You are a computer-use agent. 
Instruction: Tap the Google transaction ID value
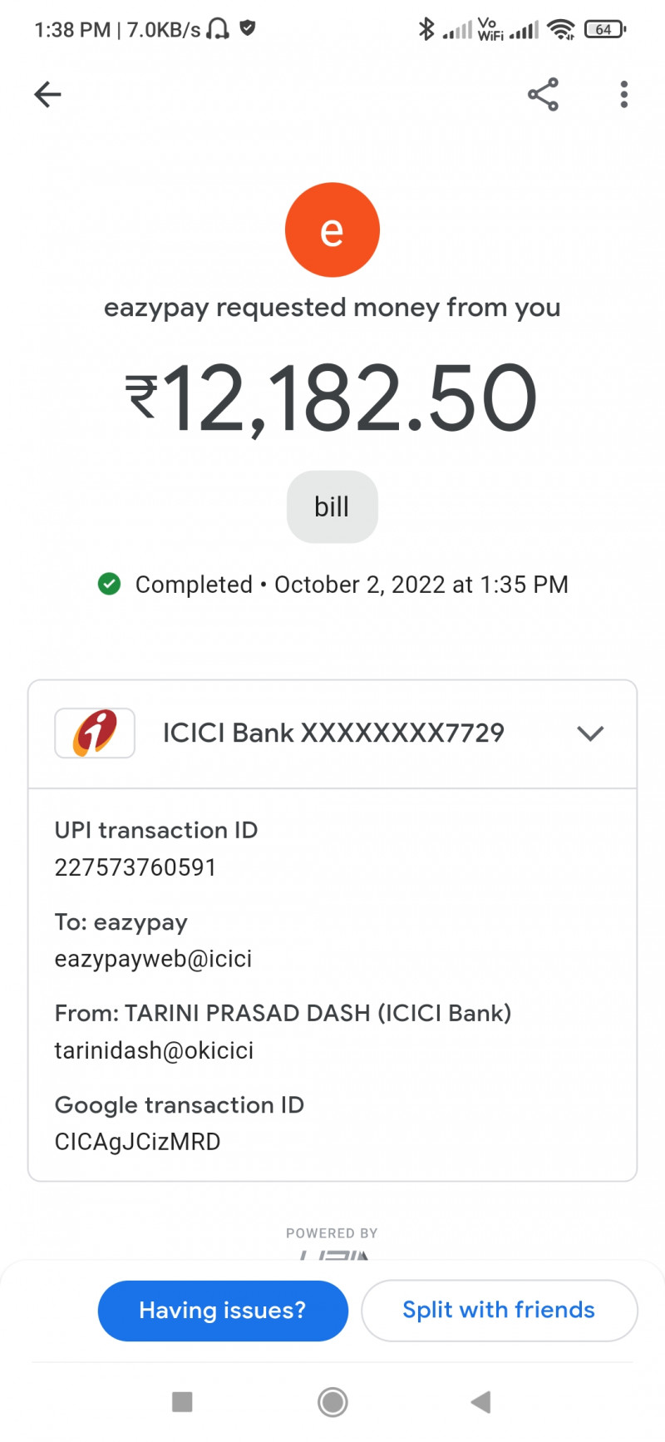click(138, 1142)
